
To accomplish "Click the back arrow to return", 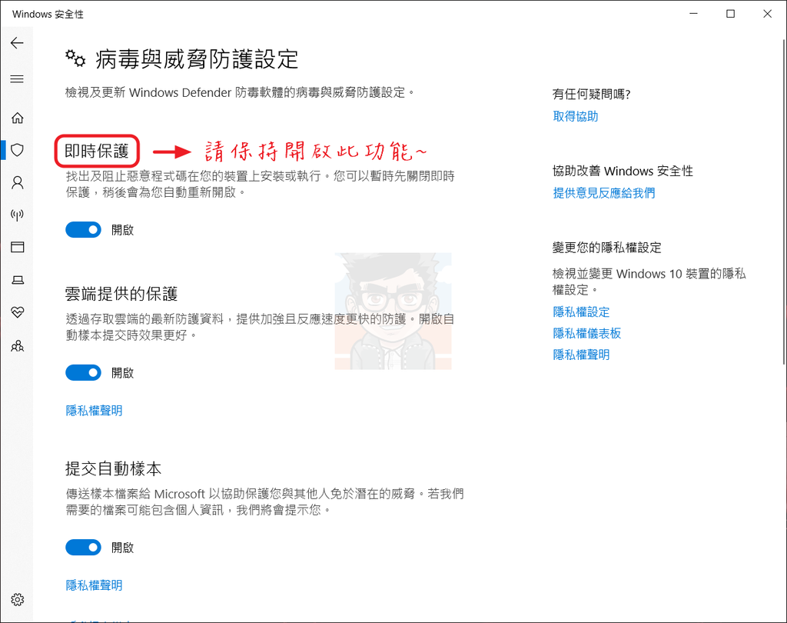I will 17,43.
